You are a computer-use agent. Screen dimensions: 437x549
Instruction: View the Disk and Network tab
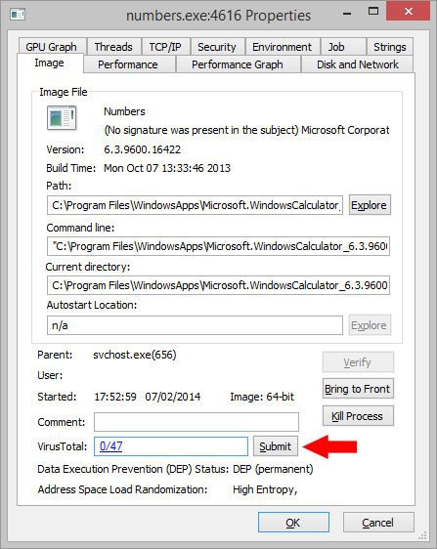pyautogui.click(x=358, y=64)
